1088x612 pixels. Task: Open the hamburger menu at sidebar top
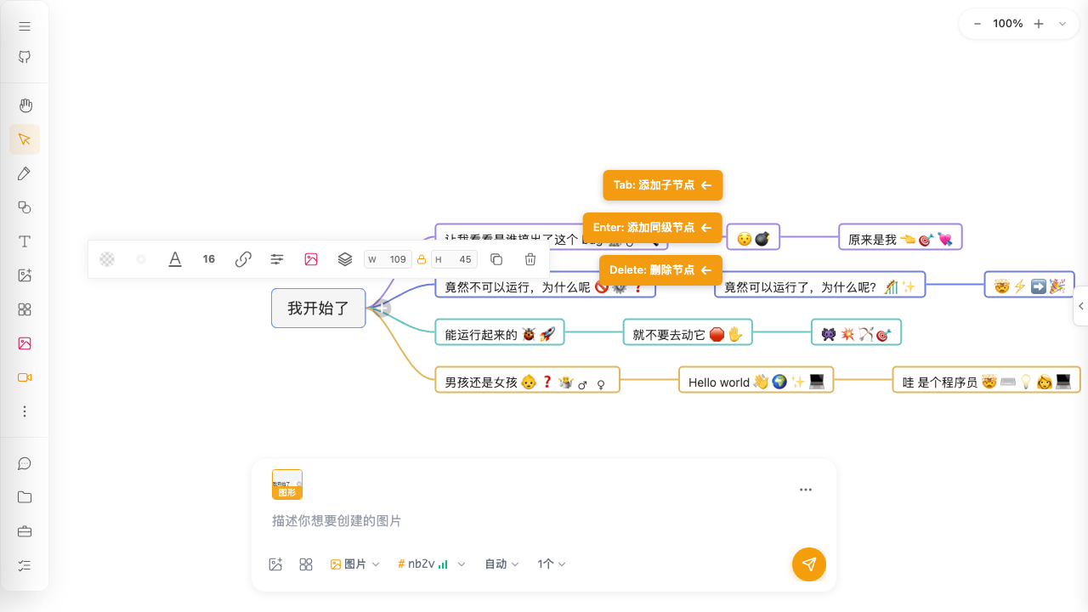point(24,25)
